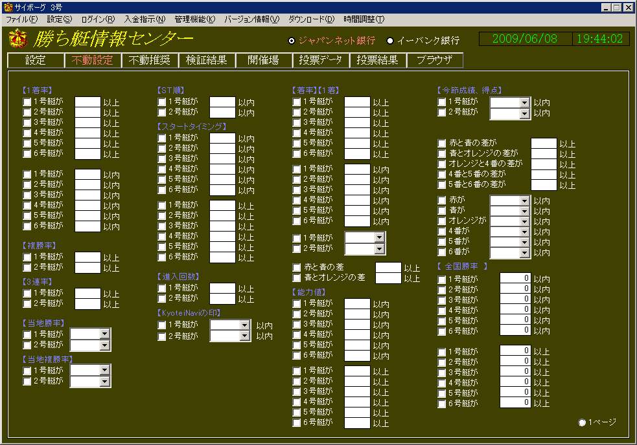
Task: Click the clock display 19:44:02
Action: (600, 39)
